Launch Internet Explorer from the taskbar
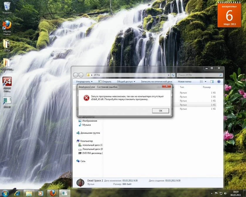This screenshot has width=246, height=197. tap(17, 193)
